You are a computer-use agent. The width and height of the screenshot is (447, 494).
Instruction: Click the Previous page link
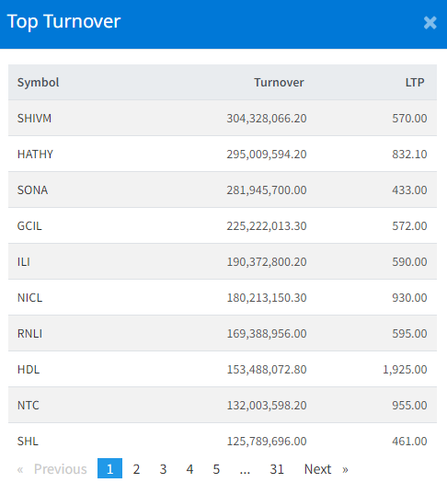(x=61, y=469)
